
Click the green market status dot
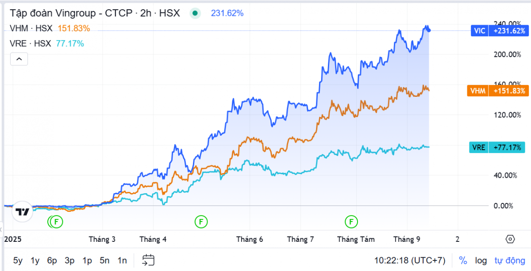195,13
